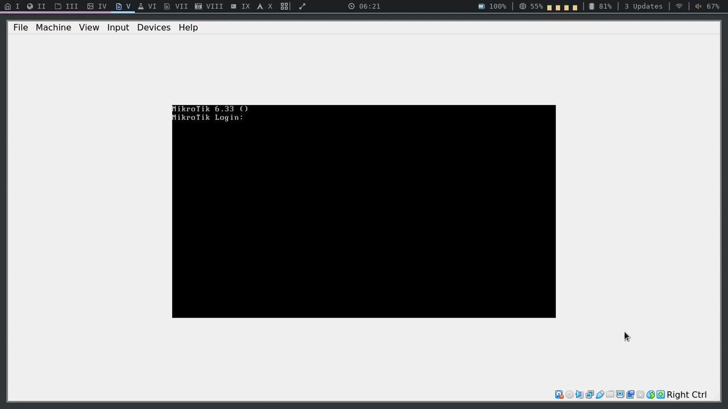Click the window grid layout icon

[x=284, y=6]
